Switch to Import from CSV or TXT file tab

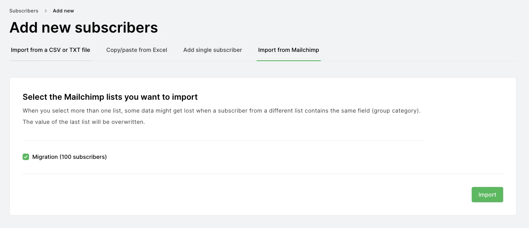[50, 50]
